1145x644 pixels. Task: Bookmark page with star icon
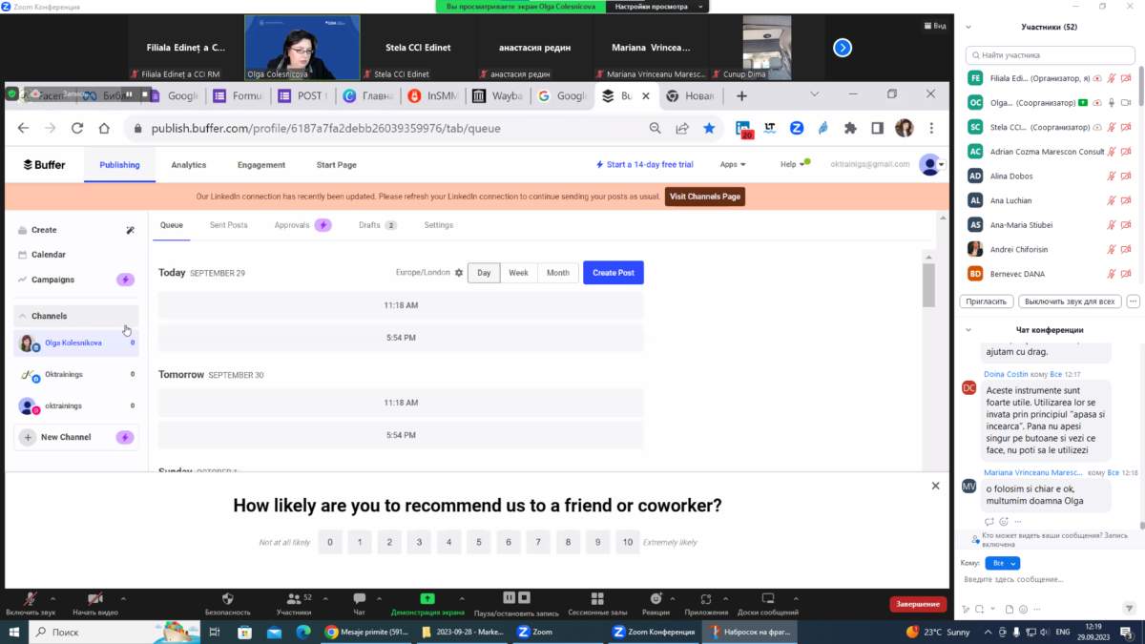[x=709, y=128]
